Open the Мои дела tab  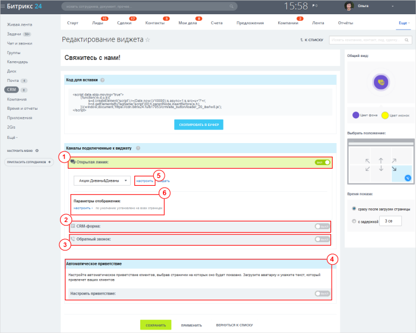tap(188, 23)
